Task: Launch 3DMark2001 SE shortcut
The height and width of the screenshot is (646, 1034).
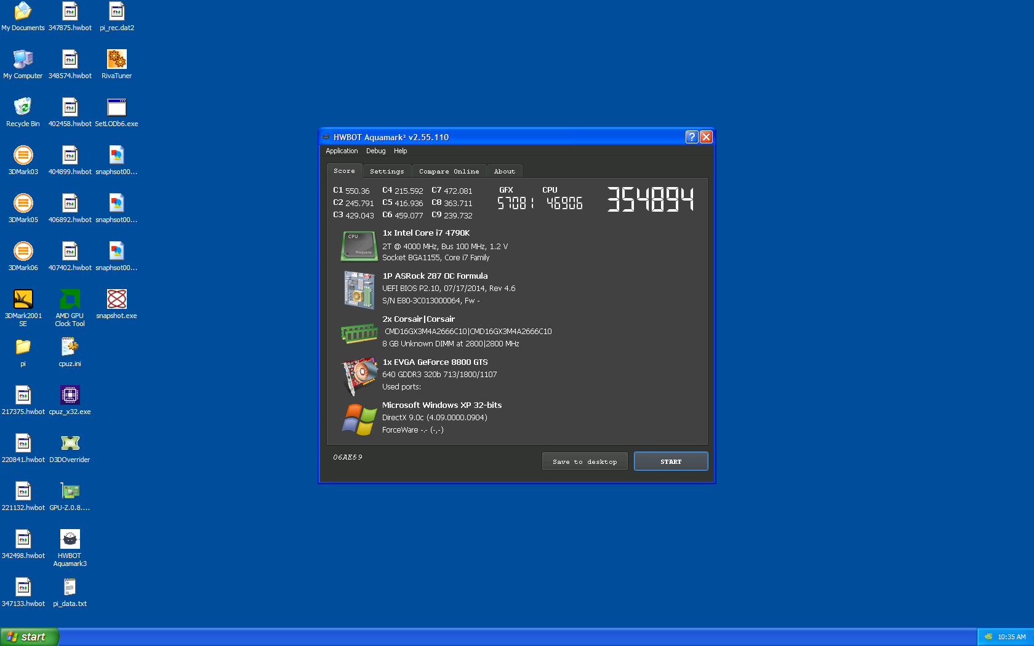Action: (x=23, y=308)
